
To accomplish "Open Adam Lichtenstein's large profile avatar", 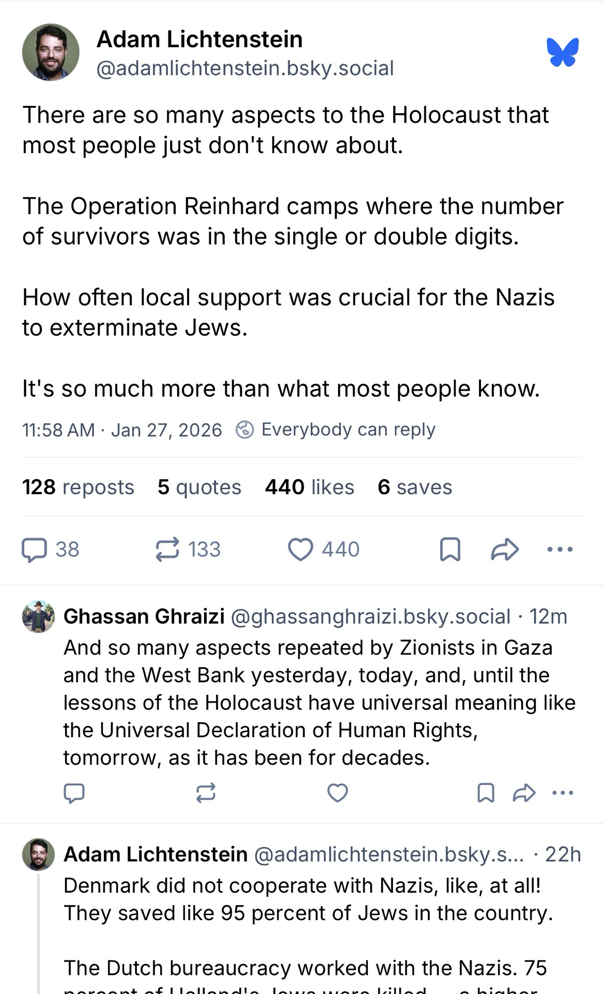I will click(x=51, y=52).
